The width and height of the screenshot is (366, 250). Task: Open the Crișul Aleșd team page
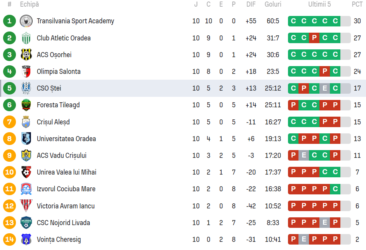click(53, 122)
